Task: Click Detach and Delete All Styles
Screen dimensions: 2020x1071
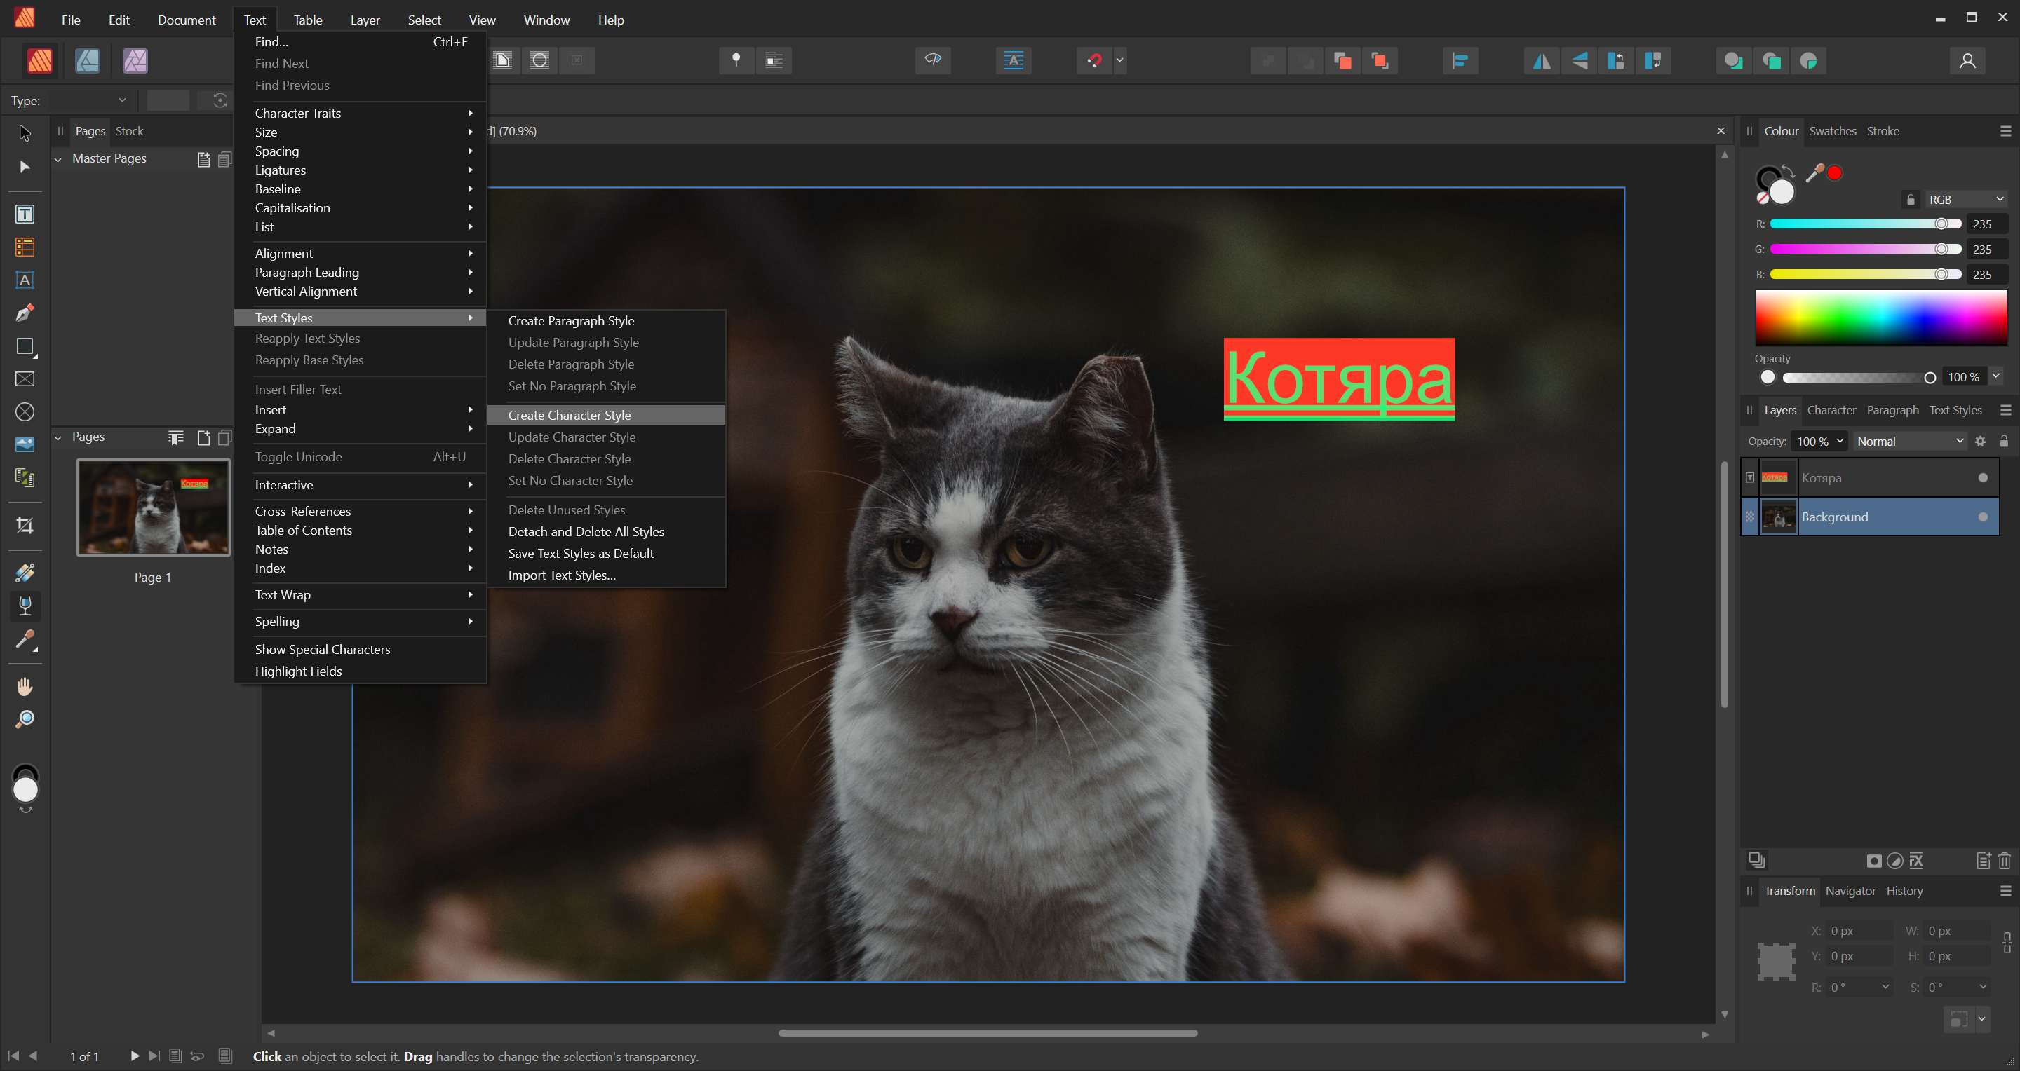Action: (x=586, y=531)
